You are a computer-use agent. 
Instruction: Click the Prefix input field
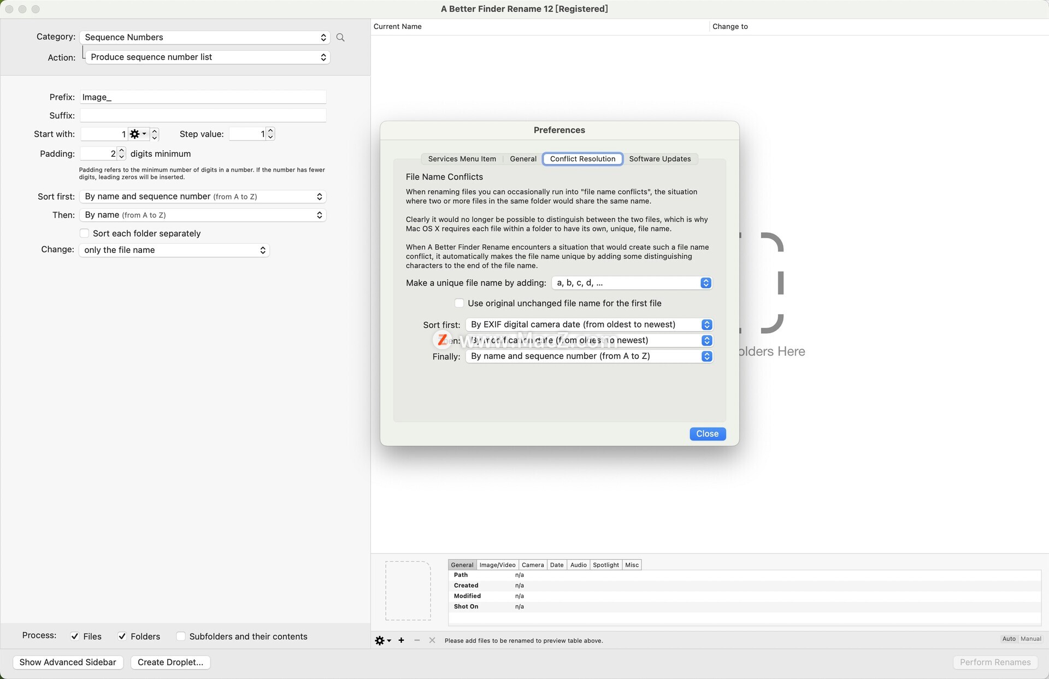[x=203, y=97]
